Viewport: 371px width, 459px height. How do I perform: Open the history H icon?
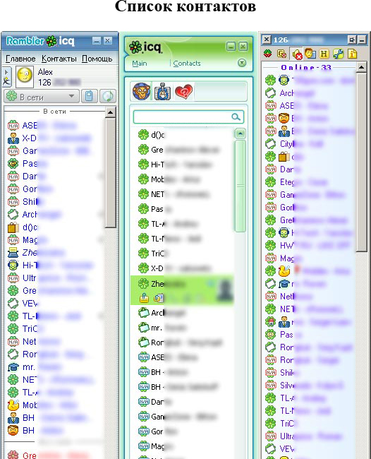point(324,54)
